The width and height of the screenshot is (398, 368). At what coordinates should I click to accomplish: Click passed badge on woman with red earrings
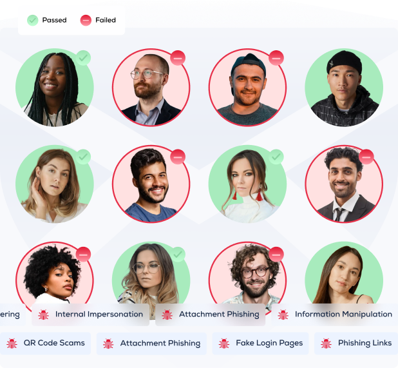[276, 157]
